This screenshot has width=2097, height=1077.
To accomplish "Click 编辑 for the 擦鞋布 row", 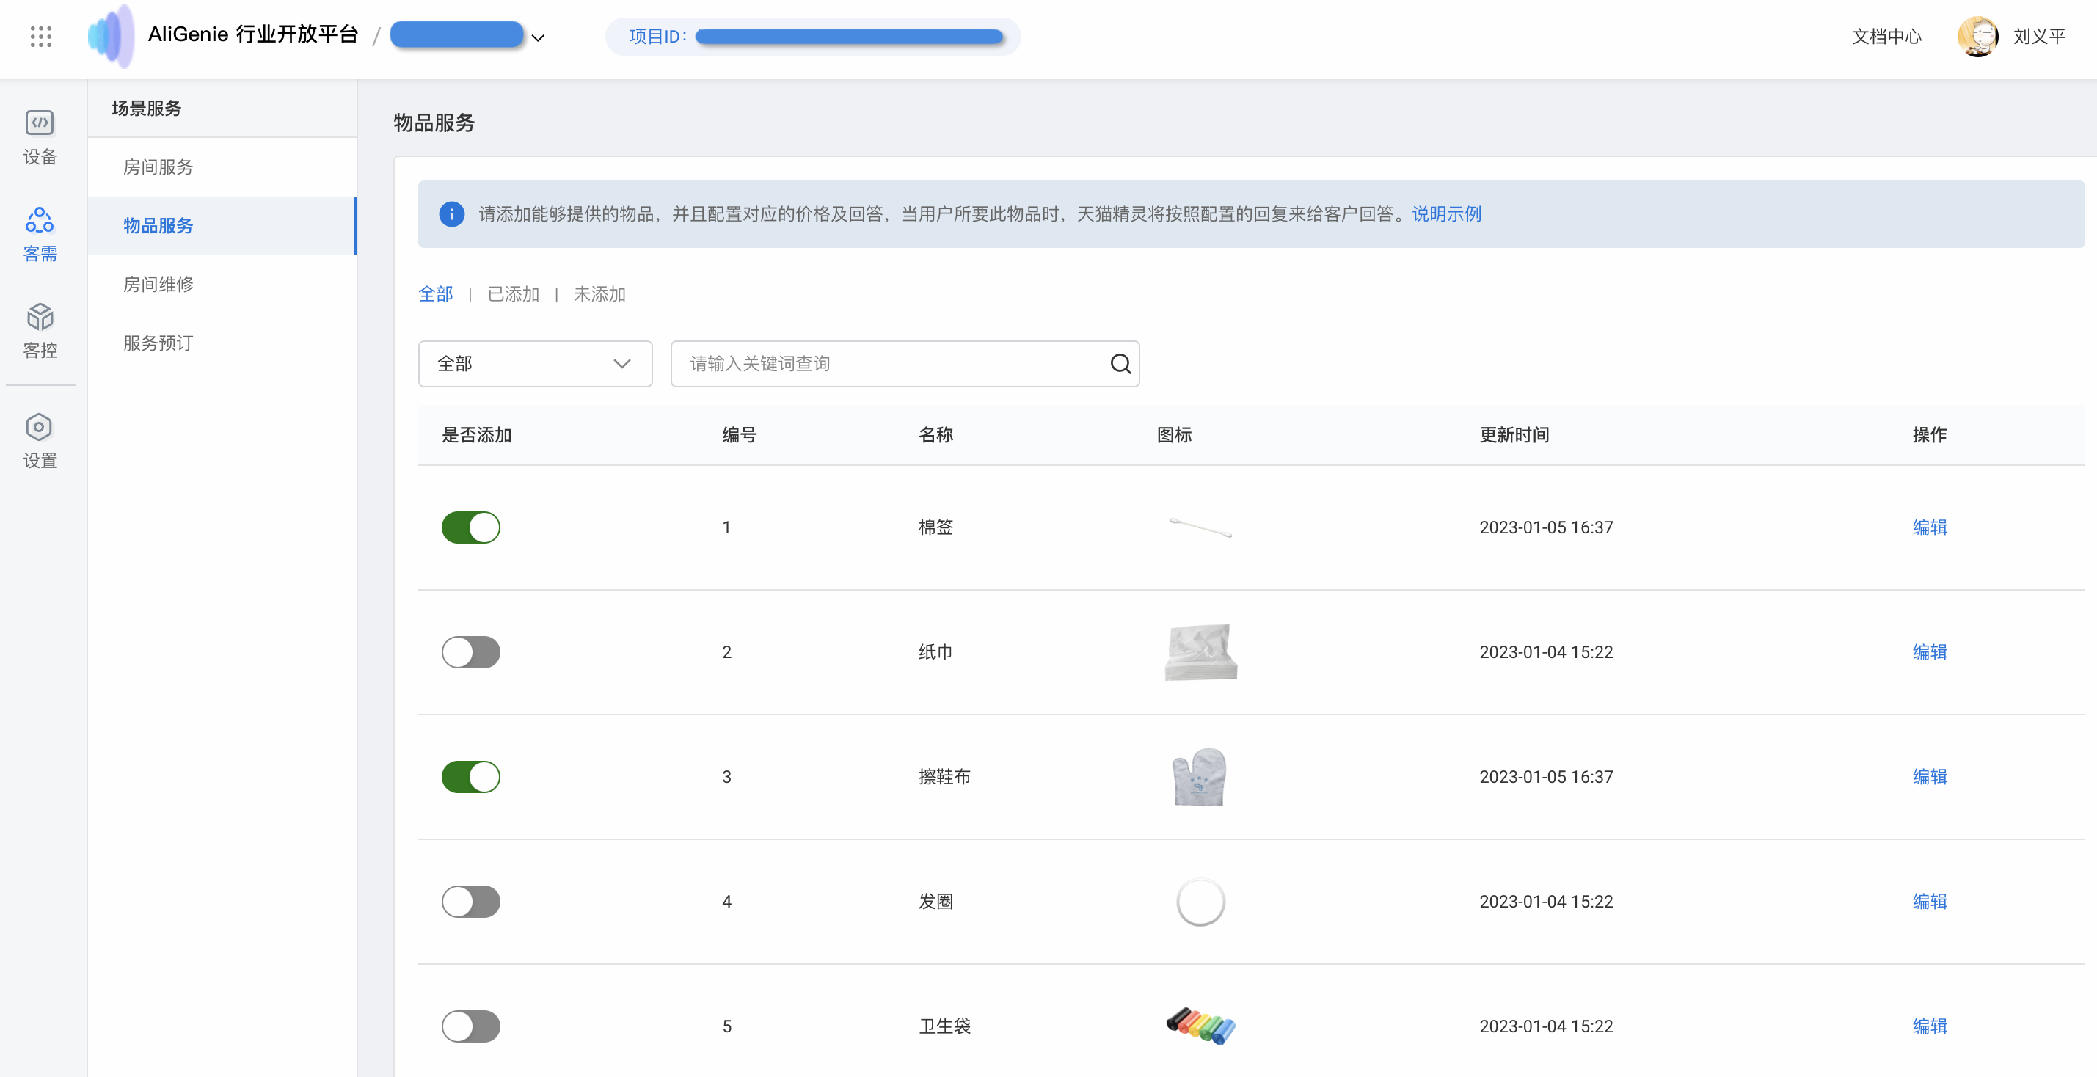I will tap(1929, 777).
